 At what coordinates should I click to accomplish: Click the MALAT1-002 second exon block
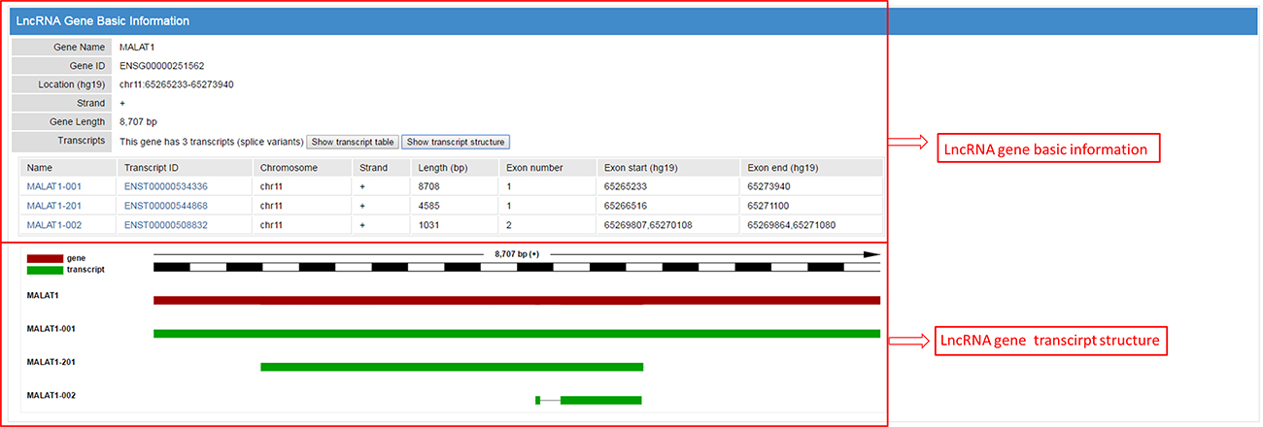tap(600, 400)
